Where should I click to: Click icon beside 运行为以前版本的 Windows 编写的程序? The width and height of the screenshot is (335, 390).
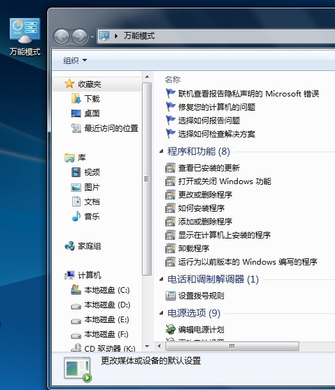point(170,262)
